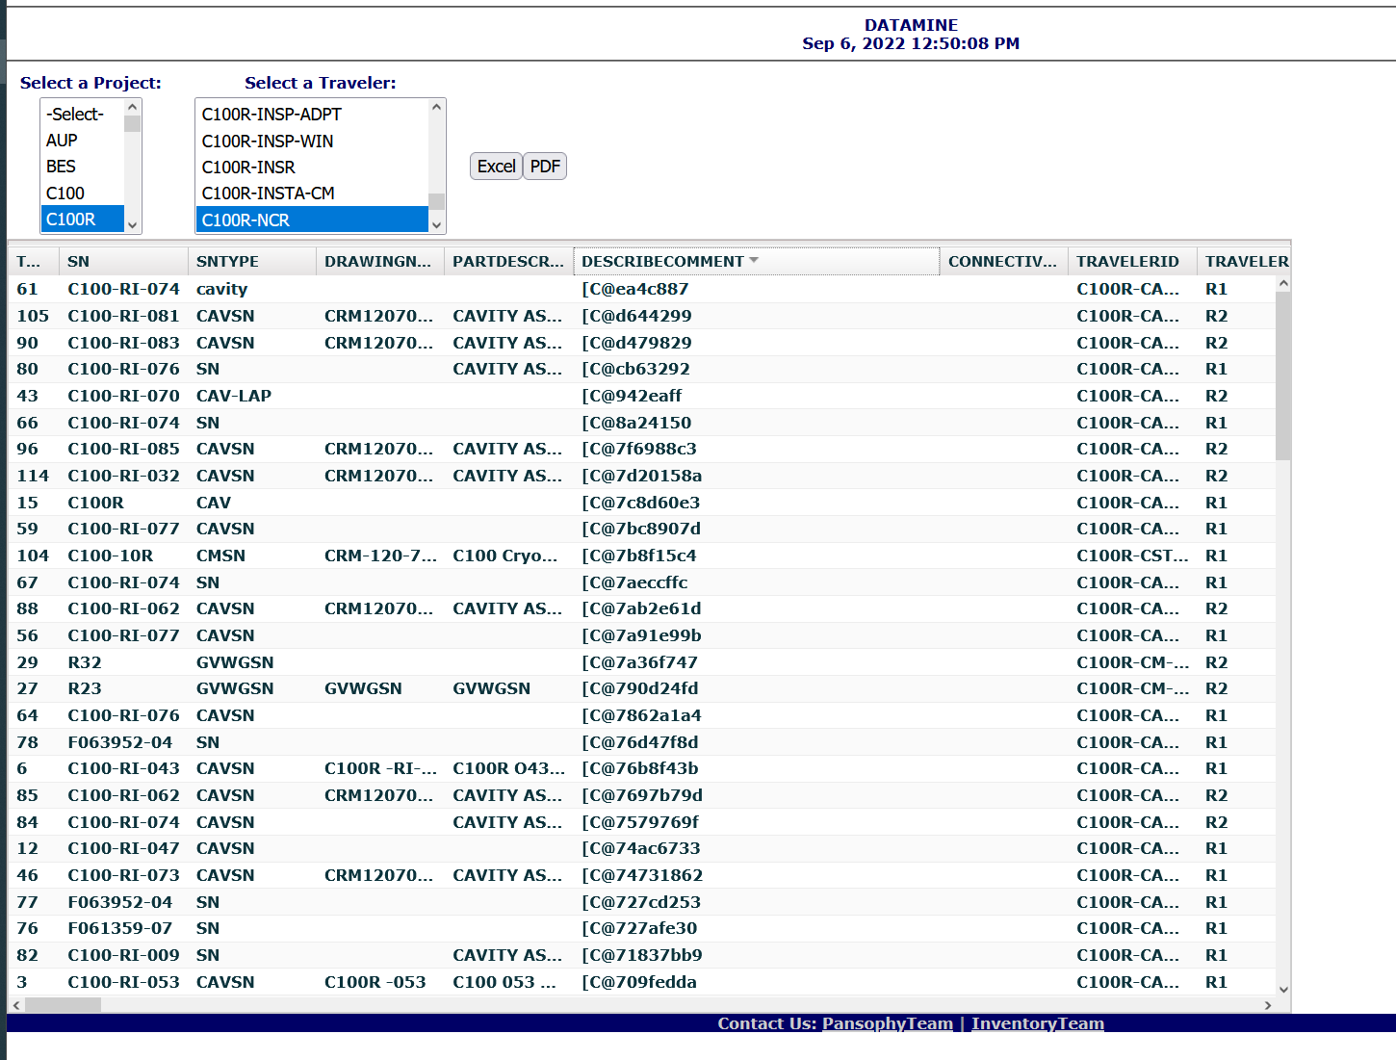Click the Excel export button
Image resolution: width=1396 pixels, height=1060 pixels.
click(496, 167)
